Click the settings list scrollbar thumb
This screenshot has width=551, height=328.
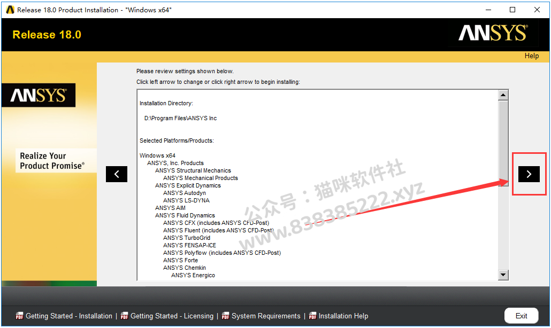tap(503, 143)
